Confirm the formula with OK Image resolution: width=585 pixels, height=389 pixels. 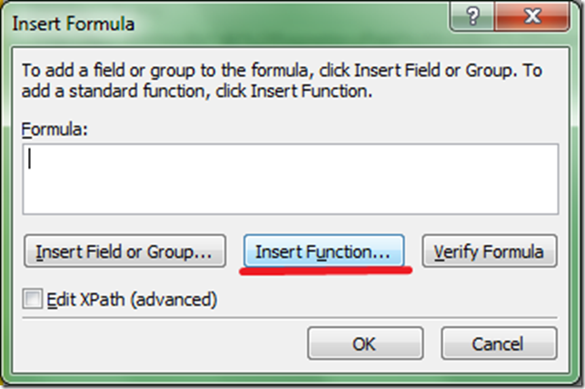pos(364,344)
